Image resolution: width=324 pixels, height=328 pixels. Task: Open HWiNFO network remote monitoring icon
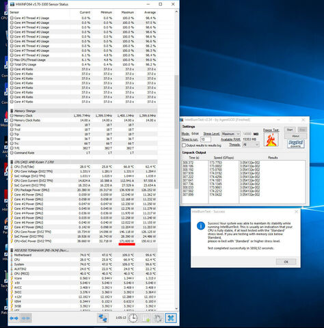pyautogui.click(x=103, y=318)
